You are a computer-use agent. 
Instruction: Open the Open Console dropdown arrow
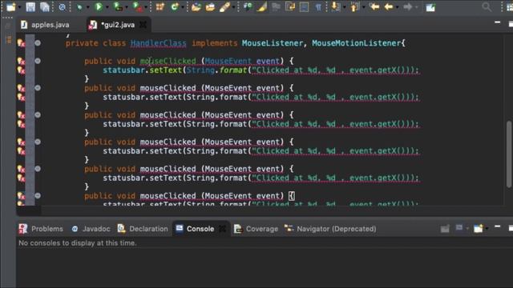click(487, 229)
